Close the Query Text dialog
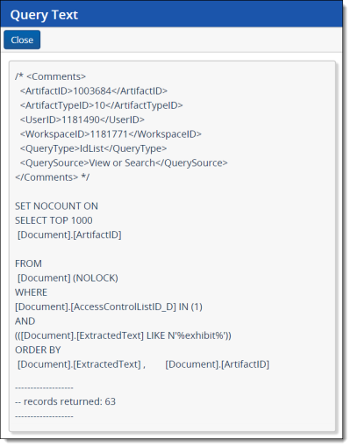 22,40
